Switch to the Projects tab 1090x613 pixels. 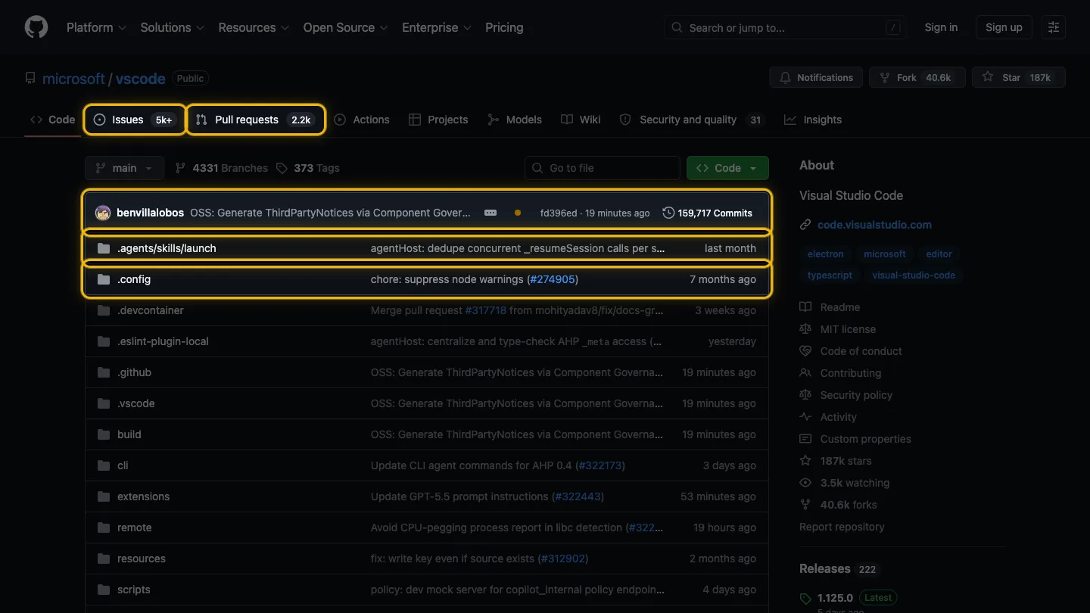click(x=438, y=120)
